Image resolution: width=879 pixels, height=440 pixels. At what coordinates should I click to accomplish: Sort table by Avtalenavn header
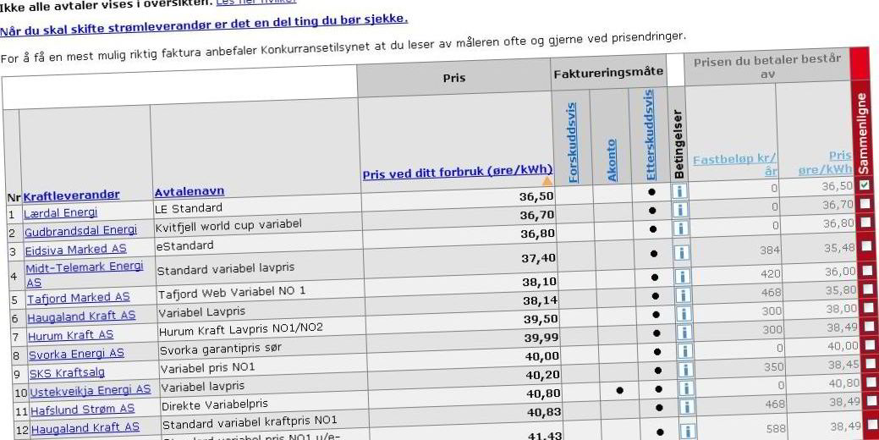tap(189, 191)
